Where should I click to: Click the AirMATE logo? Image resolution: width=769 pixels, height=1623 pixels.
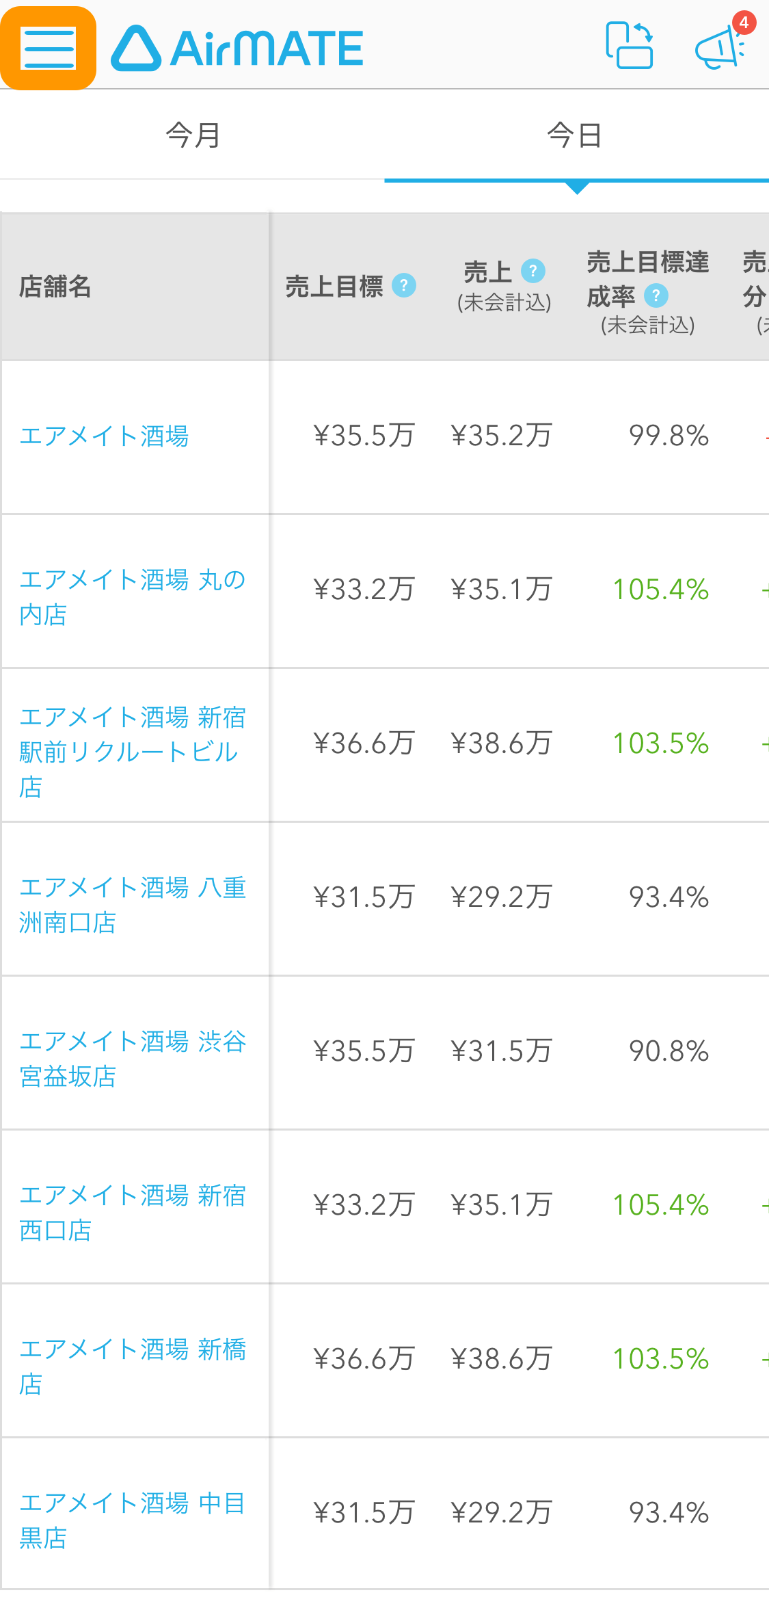click(x=237, y=48)
